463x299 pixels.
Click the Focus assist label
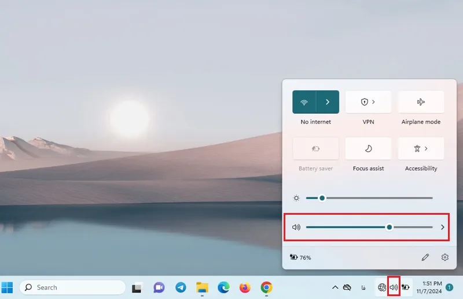[x=368, y=168]
